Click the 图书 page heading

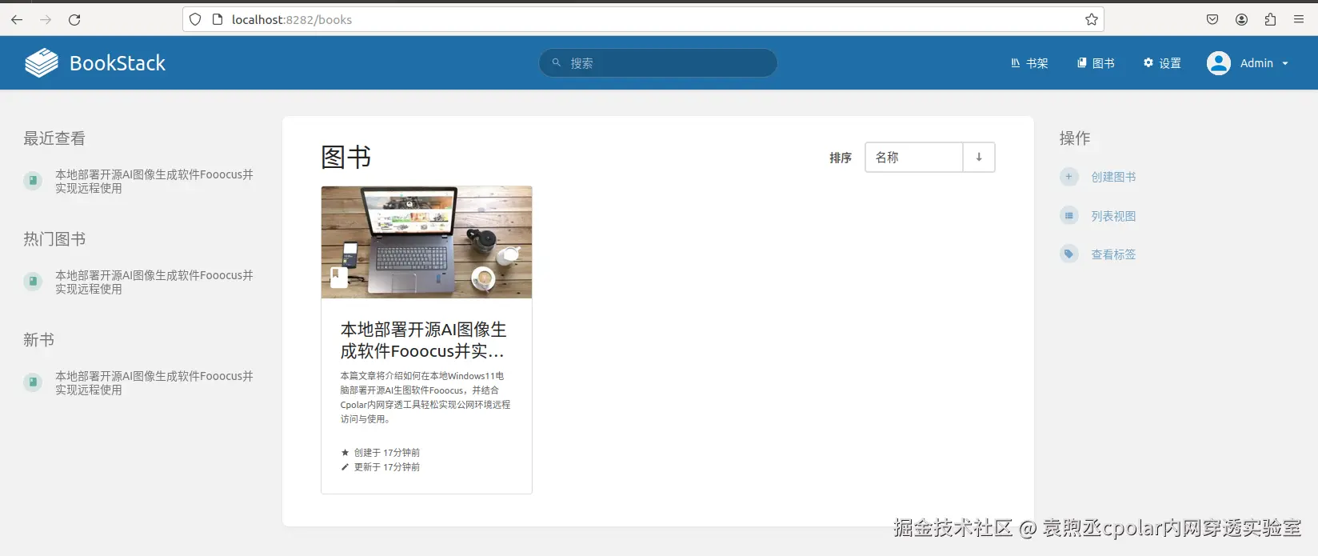pyautogui.click(x=345, y=158)
